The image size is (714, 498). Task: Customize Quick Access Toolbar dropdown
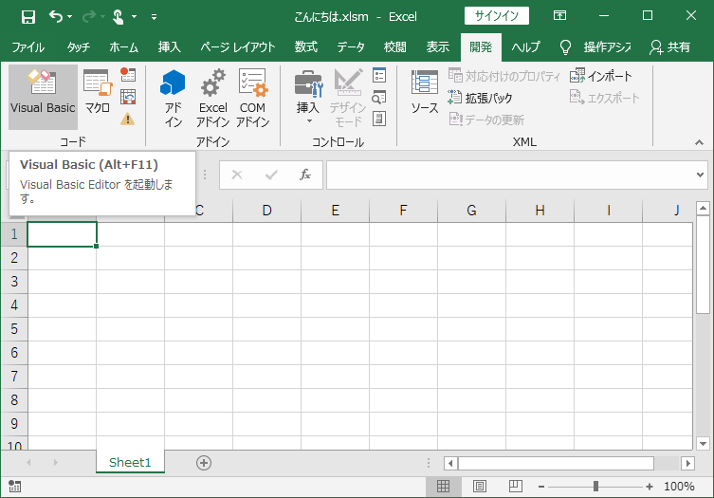click(x=155, y=17)
